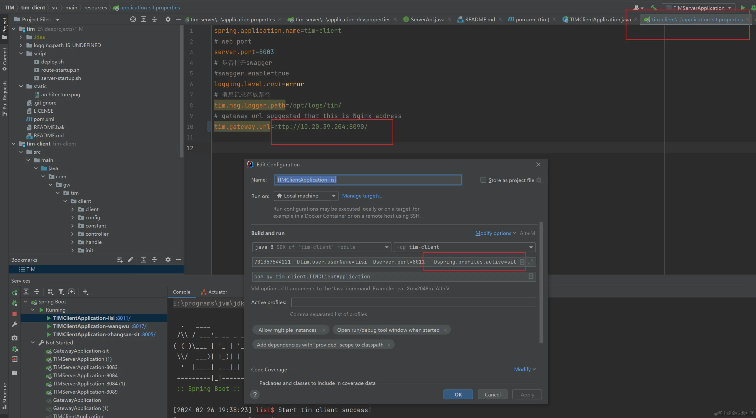Click the Rerun icon in Services toolbar
The height and width of the screenshot is (418, 756).
click(14, 292)
